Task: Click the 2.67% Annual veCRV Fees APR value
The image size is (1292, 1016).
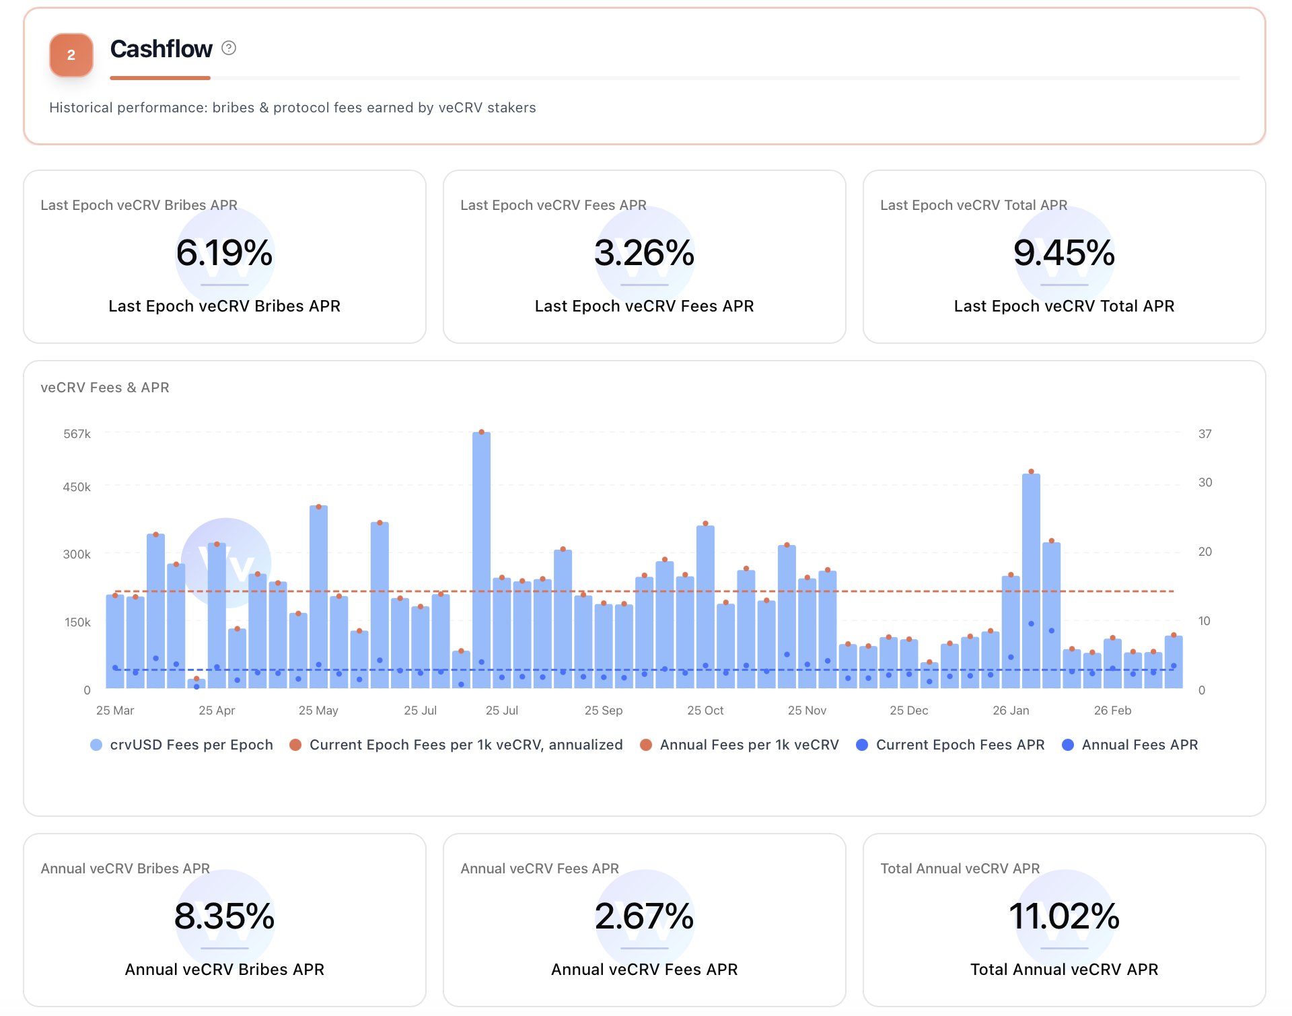Action: click(644, 916)
